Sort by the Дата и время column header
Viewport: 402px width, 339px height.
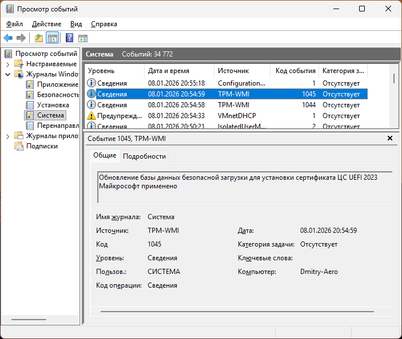(169, 71)
